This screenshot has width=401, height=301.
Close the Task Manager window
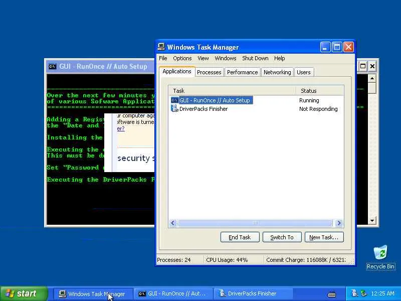click(348, 47)
